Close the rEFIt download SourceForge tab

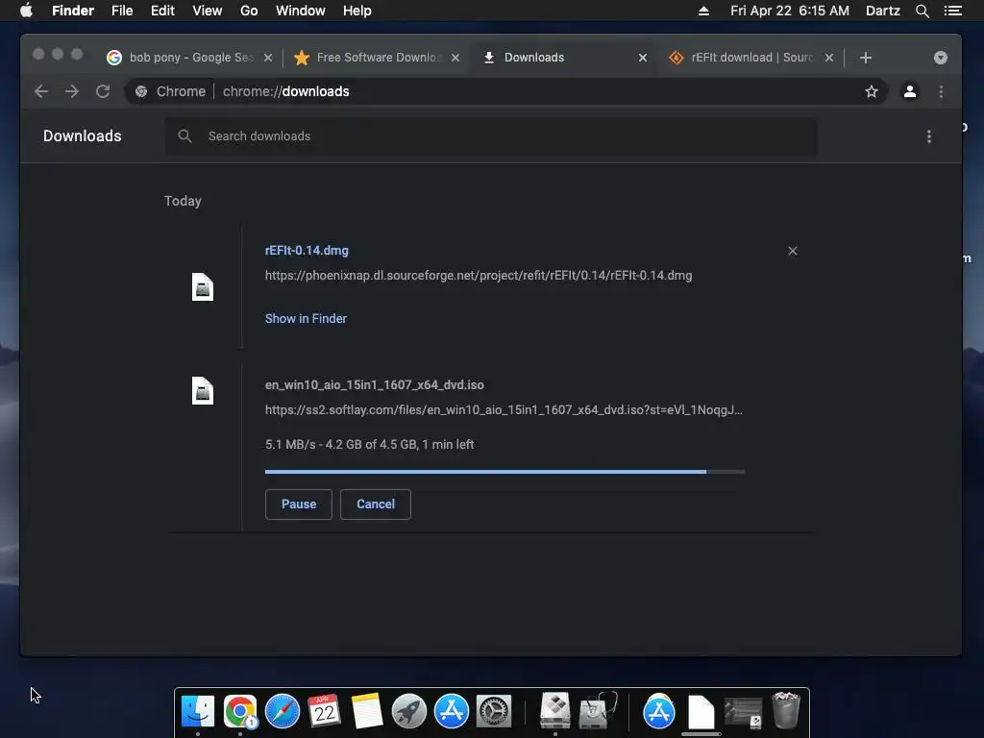(829, 58)
